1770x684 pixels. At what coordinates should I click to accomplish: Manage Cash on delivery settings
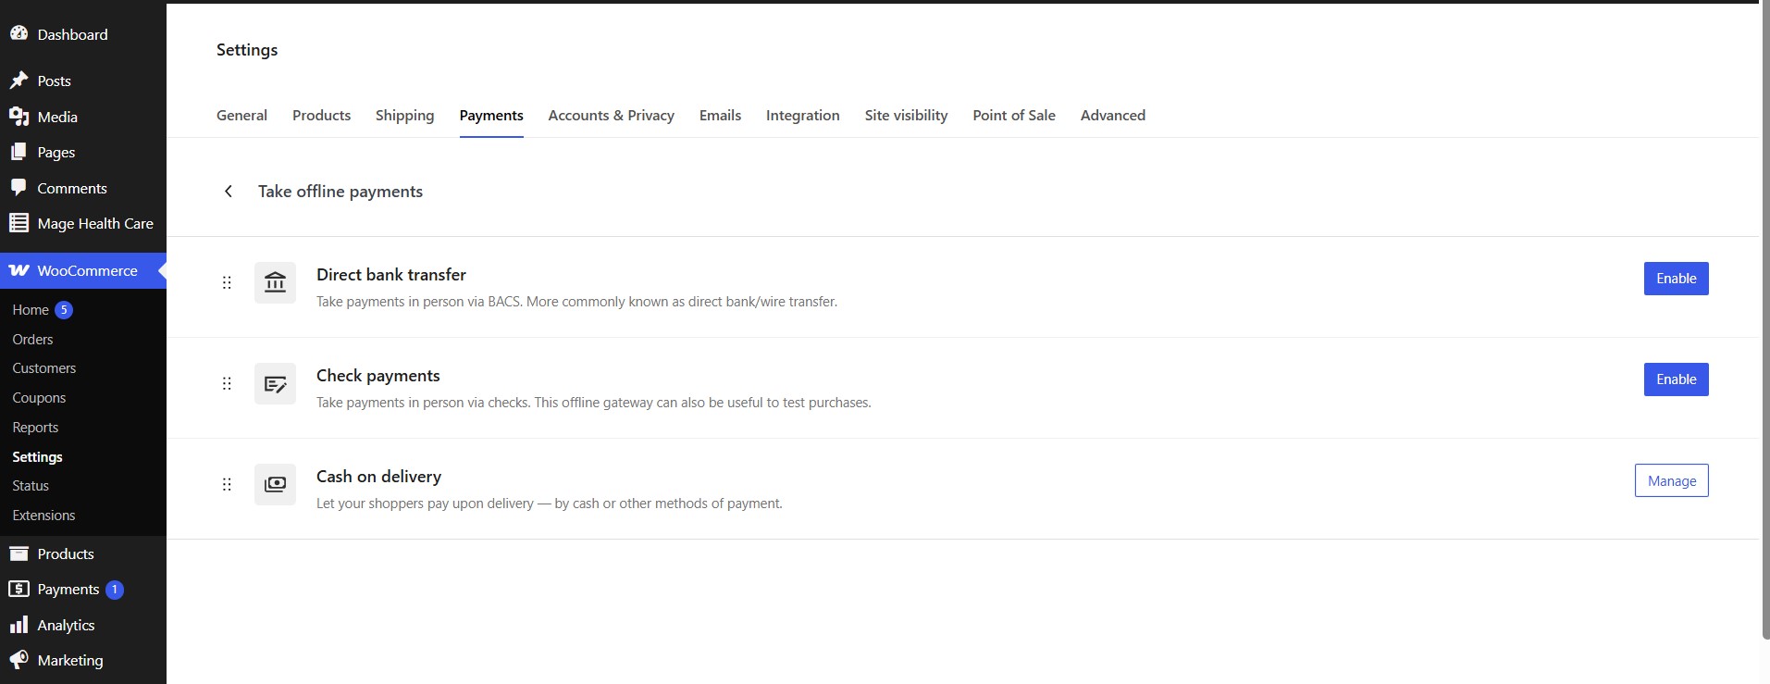click(x=1671, y=480)
